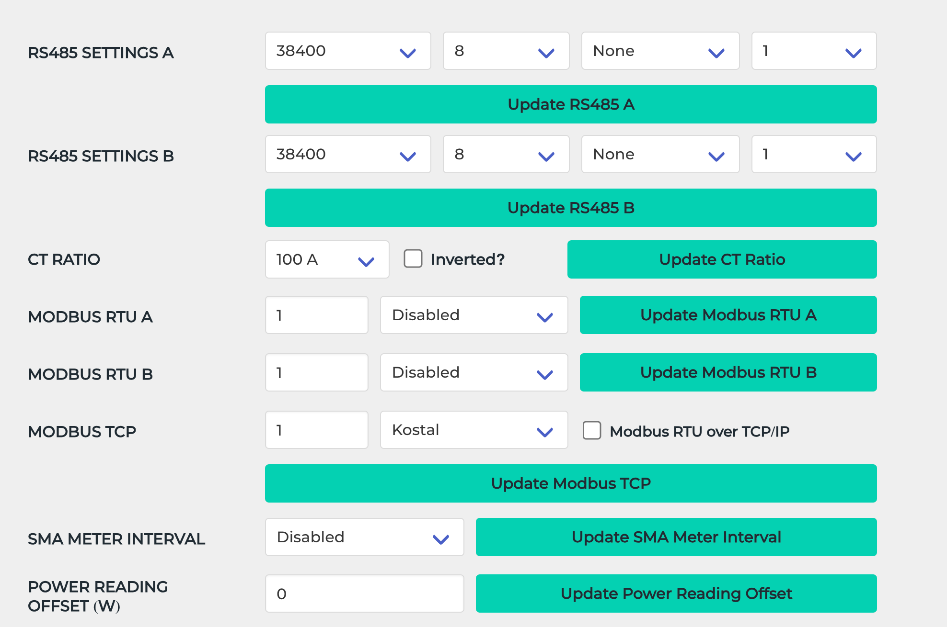Viewport: 947px width, 627px height.
Task: Click the Power Reading Offset input field
Action: 364,594
